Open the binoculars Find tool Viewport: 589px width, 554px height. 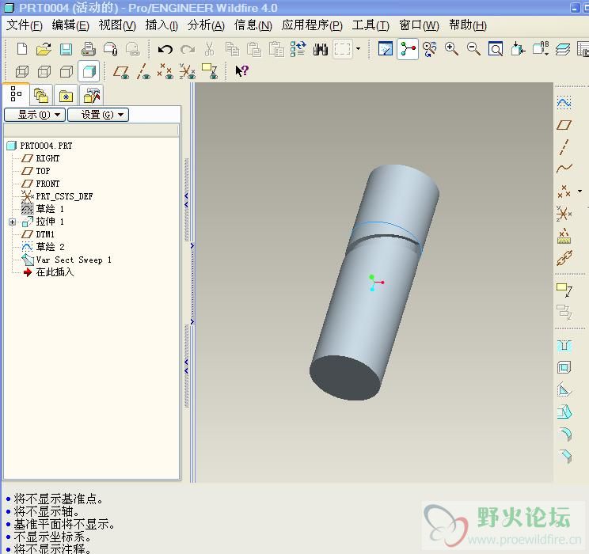[320, 49]
